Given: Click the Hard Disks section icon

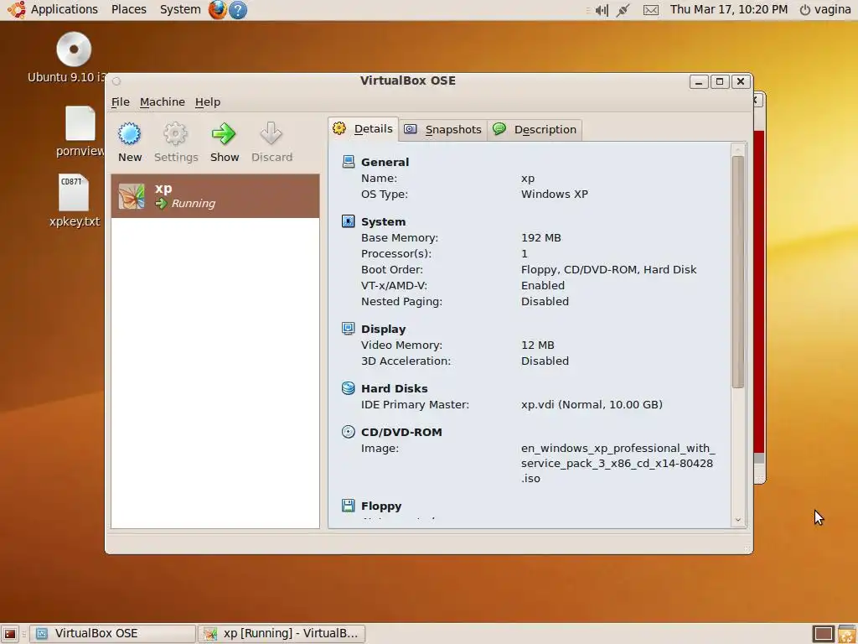Looking at the screenshot, I should pyautogui.click(x=348, y=388).
